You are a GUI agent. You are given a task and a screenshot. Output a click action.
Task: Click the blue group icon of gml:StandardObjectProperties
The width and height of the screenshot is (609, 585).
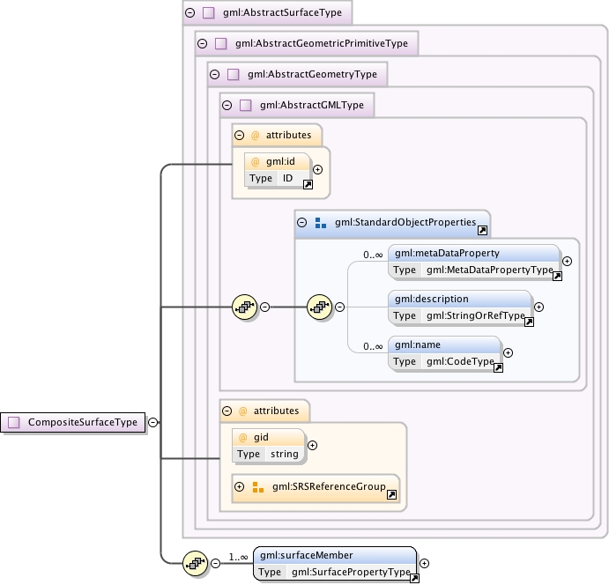[x=321, y=223]
